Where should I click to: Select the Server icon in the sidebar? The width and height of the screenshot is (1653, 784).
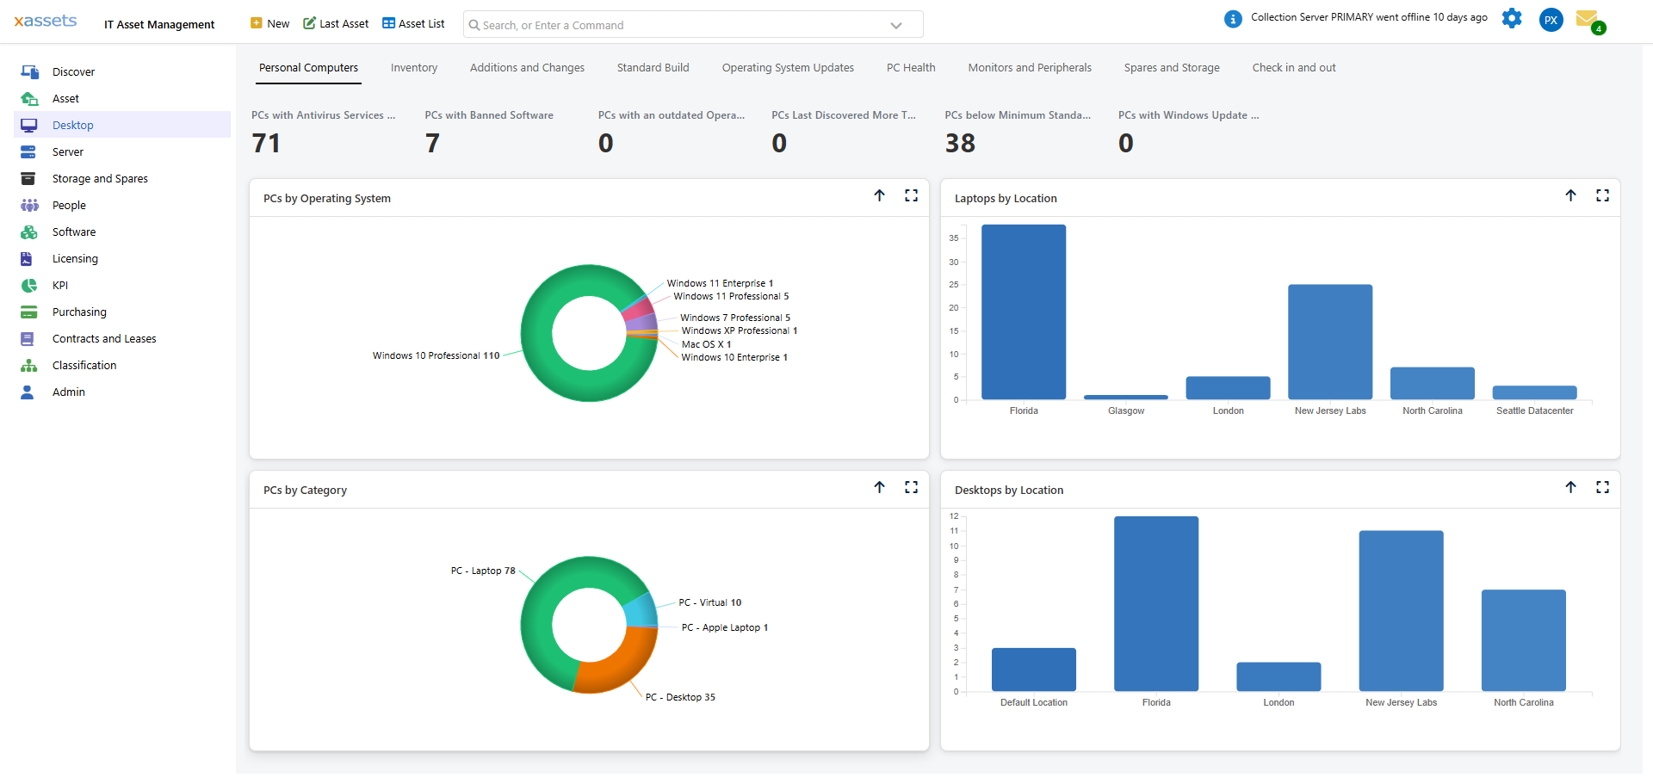tap(29, 151)
